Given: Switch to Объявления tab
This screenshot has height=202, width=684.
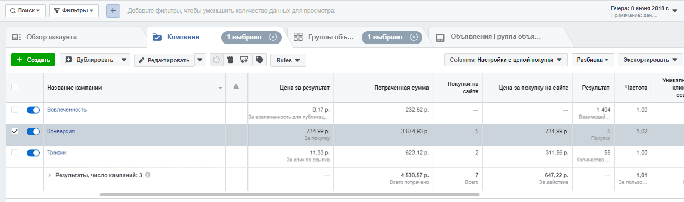Looking at the screenshot, I should click(x=496, y=37).
